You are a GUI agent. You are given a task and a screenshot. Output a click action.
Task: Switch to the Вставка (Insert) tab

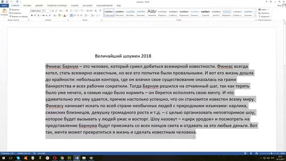pos(27,6)
